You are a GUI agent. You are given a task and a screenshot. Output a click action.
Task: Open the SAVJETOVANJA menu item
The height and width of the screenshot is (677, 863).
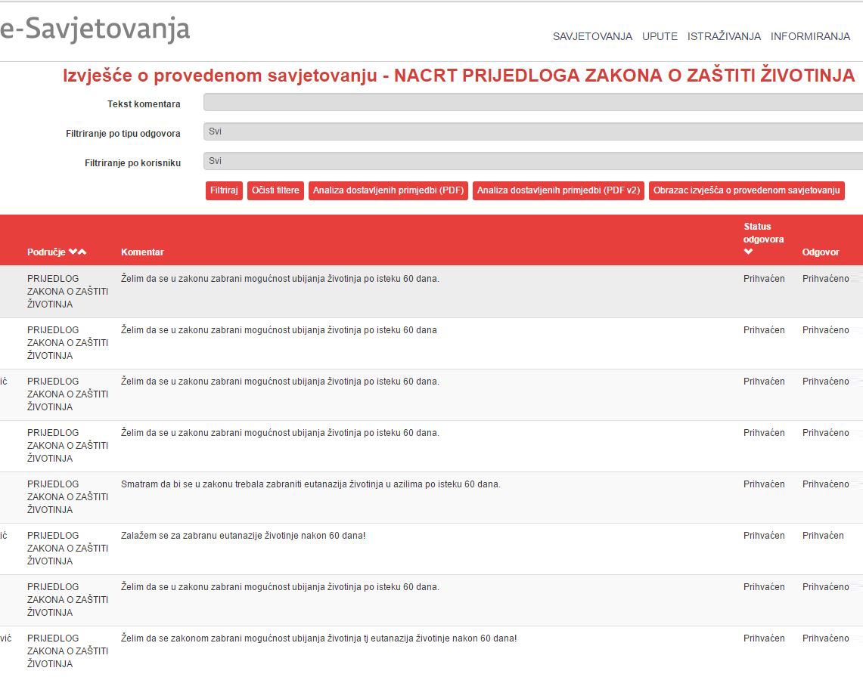pos(592,36)
